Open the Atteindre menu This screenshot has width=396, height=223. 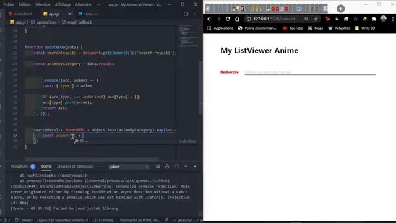83,4
